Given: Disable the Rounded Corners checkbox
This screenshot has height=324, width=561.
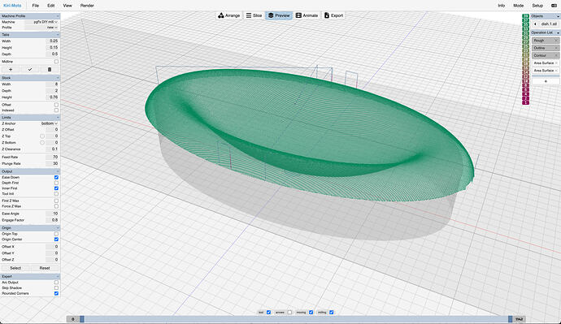Looking at the screenshot, I should (x=56, y=293).
